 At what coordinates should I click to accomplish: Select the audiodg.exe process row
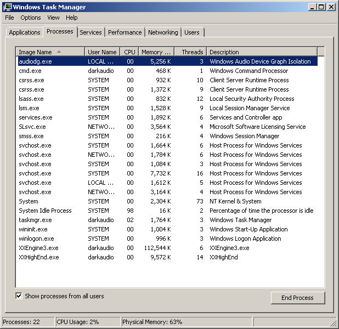[x=167, y=61]
